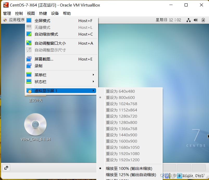Click the window switcher icon at bottom-left
This screenshot has width=209, height=180.
[x=6, y=168]
